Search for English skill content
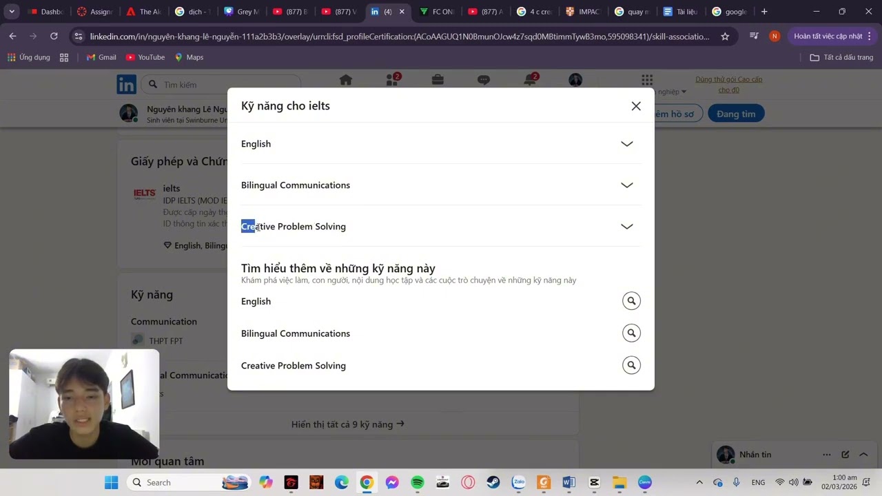 pyautogui.click(x=631, y=301)
